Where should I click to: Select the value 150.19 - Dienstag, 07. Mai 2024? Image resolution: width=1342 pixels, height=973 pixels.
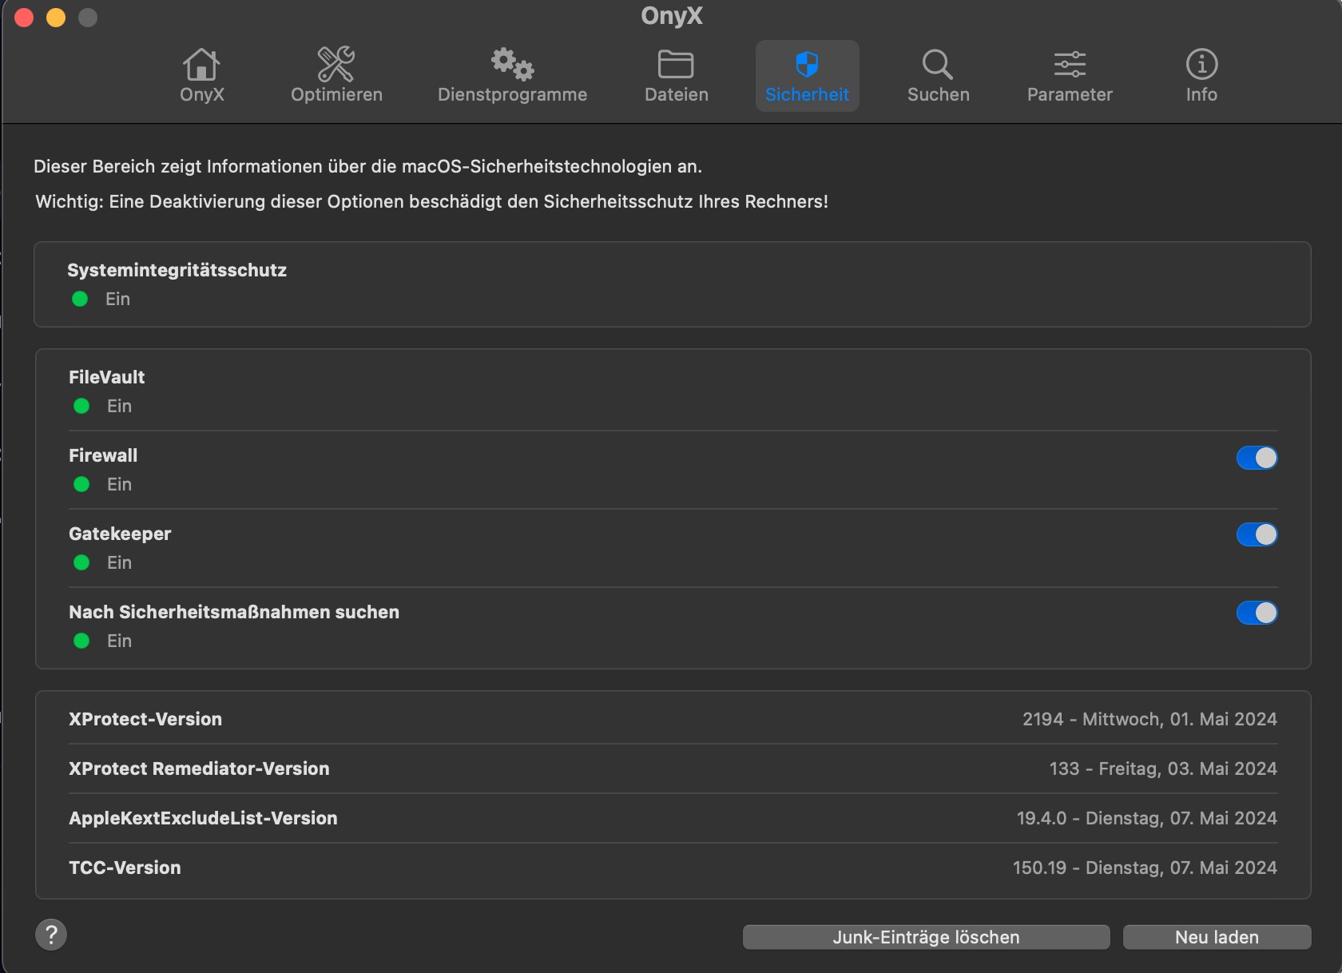tap(1145, 868)
